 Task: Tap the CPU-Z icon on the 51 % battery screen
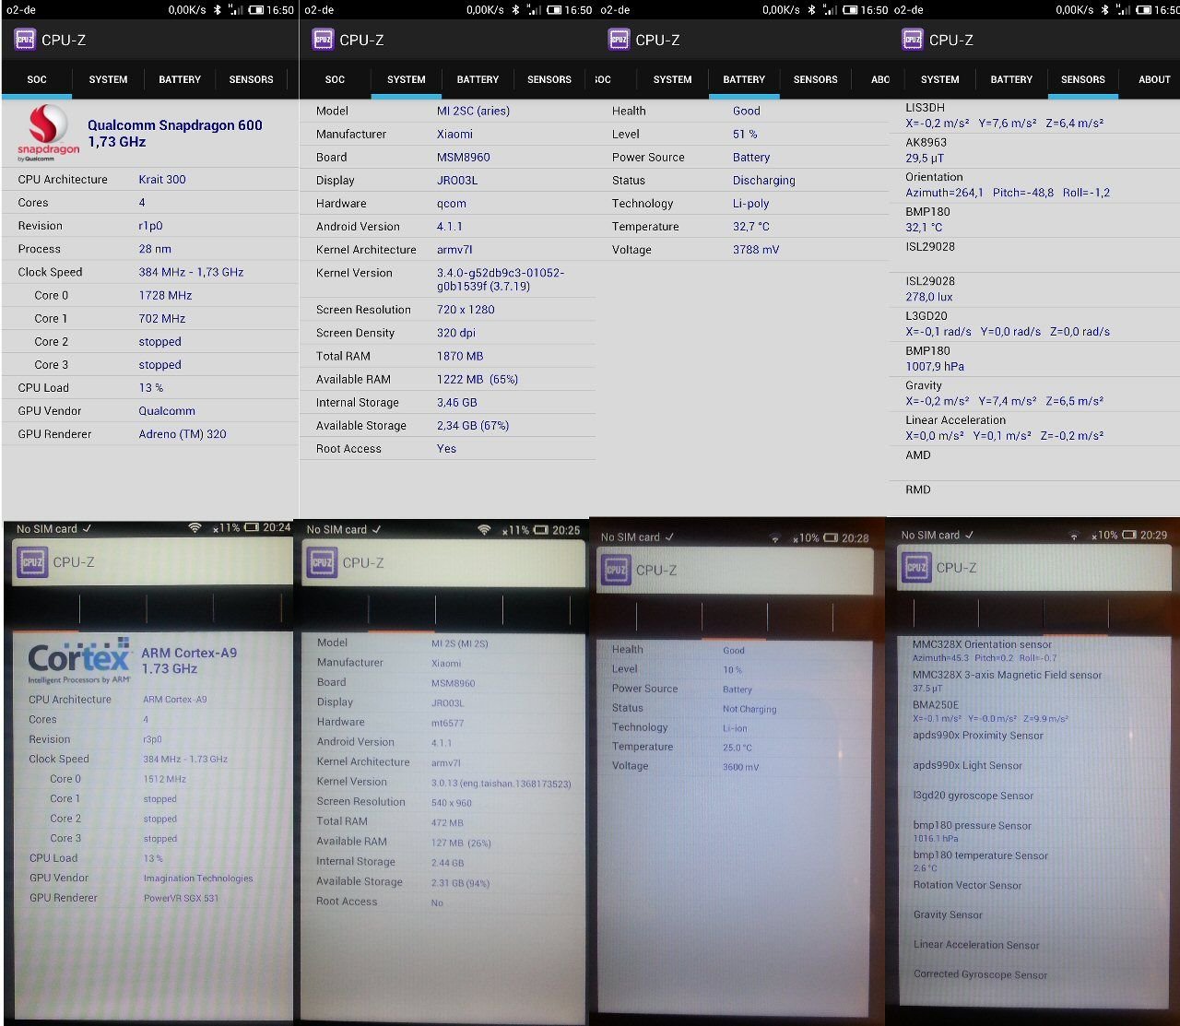[x=619, y=40]
